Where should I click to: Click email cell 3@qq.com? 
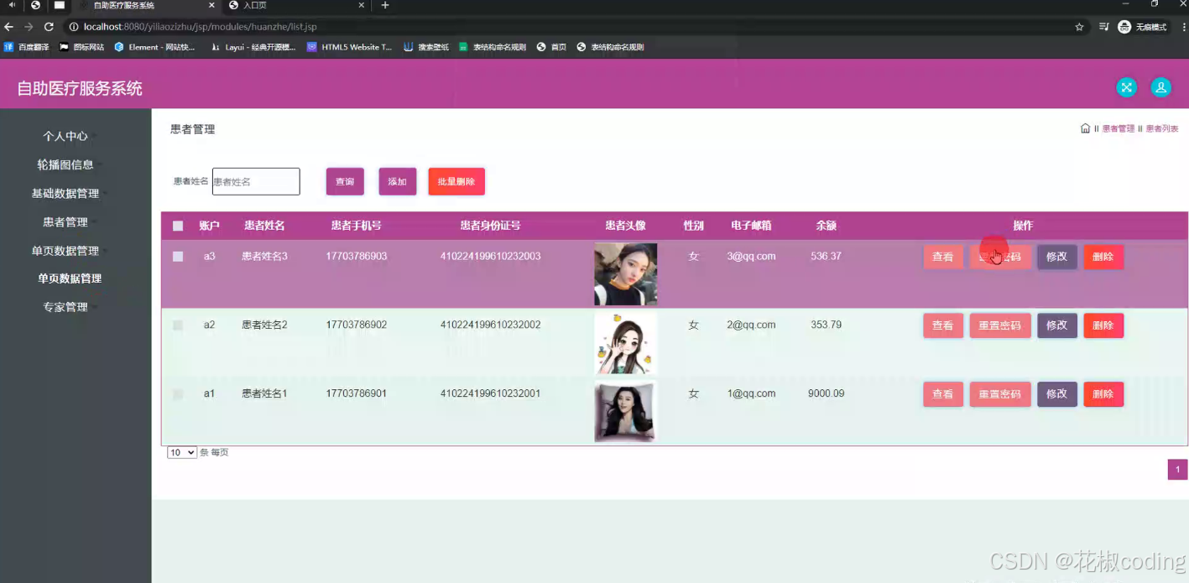(x=751, y=256)
